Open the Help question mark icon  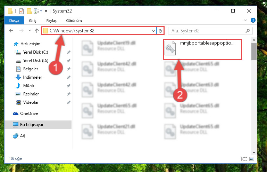pos(253,20)
